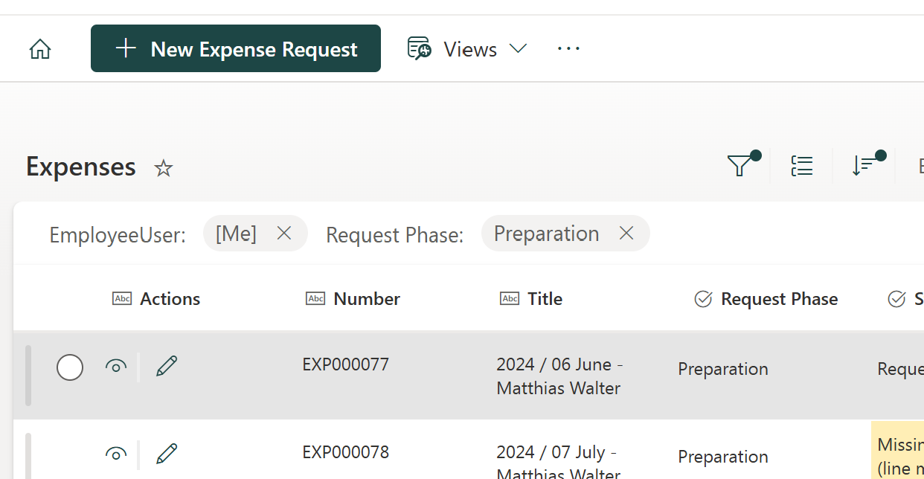Edit EXP000078 with the pencil icon
Viewport: 924px width, 479px height.
[167, 453]
